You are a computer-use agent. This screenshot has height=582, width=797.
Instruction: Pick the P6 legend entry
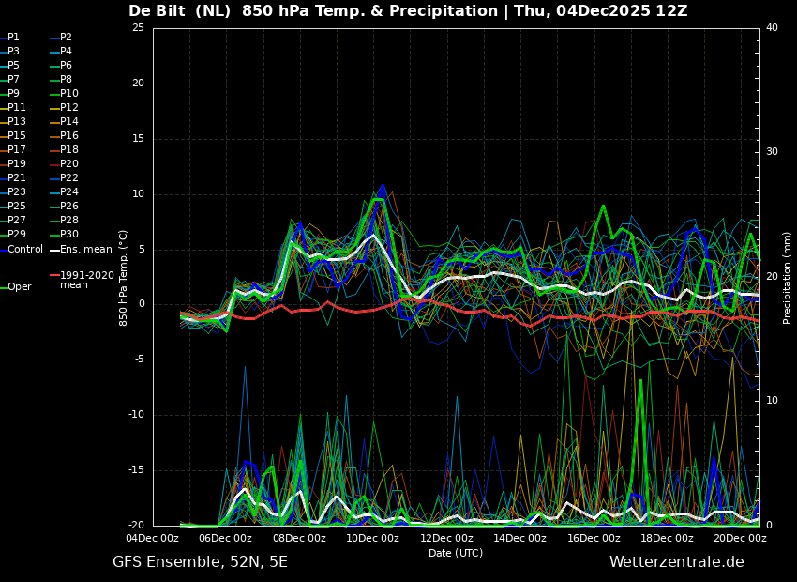(62, 65)
